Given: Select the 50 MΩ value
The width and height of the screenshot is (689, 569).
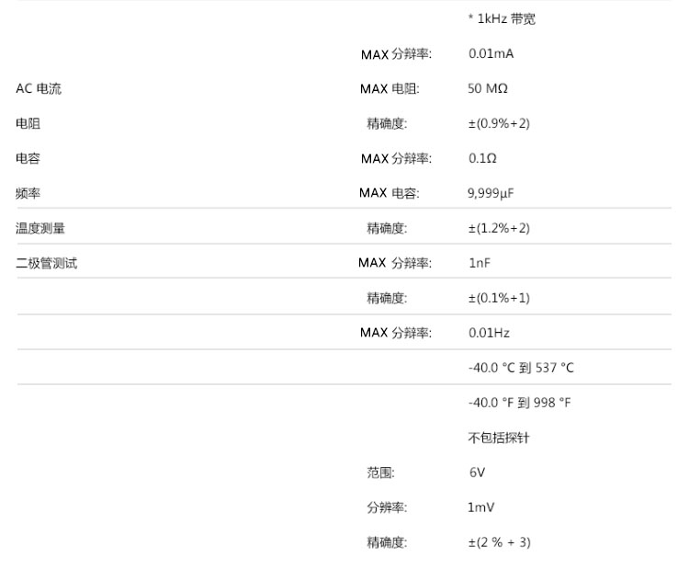Looking at the screenshot, I should point(488,89).
